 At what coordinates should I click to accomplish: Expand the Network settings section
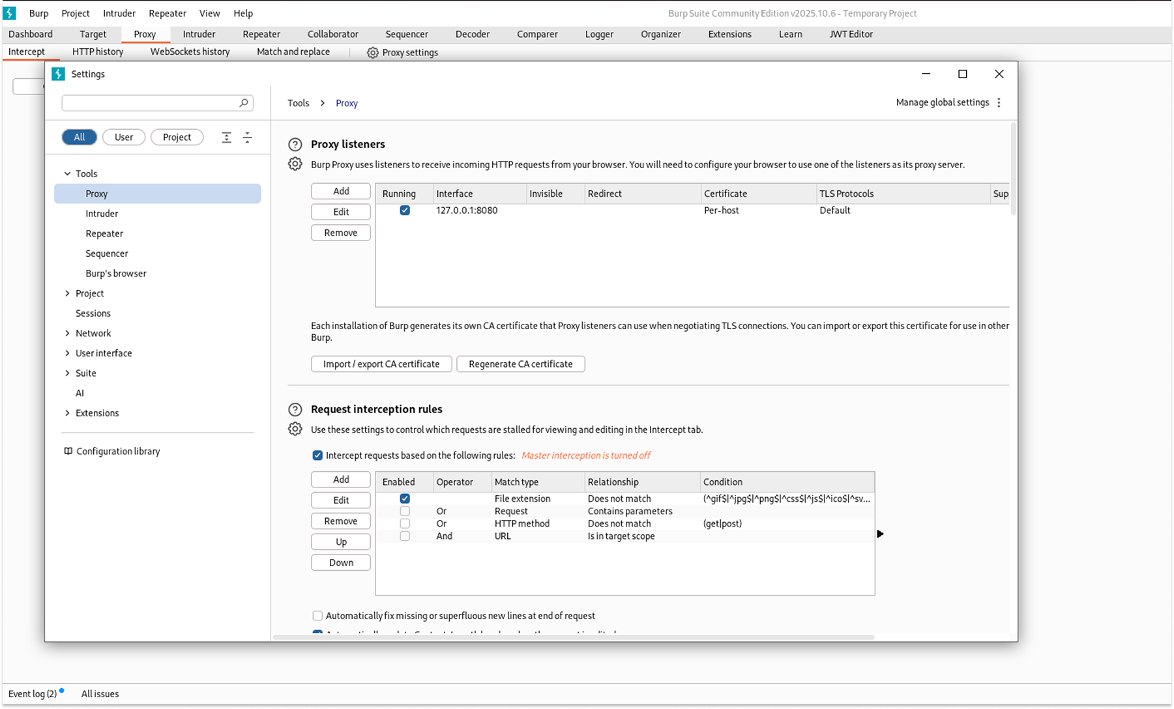pos(67,333)
